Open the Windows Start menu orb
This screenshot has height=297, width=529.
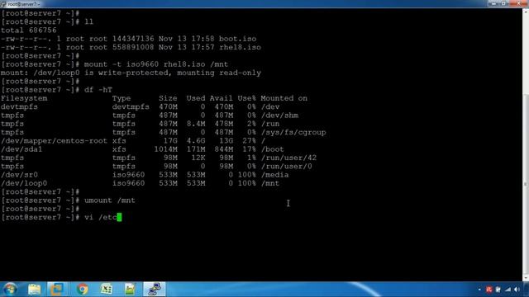click(10, 290)
